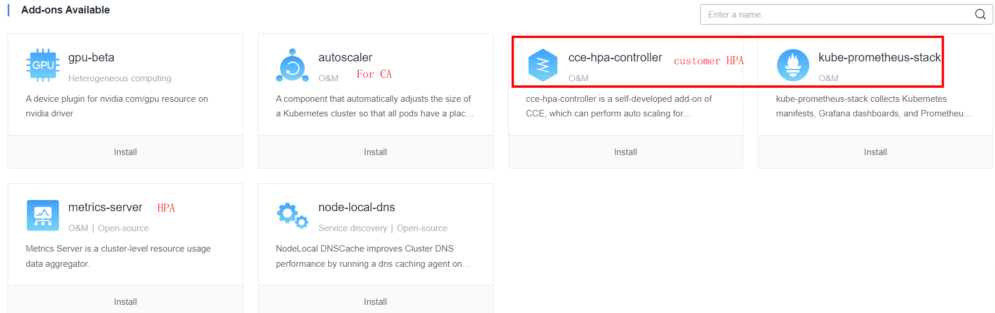Click the autoscaler add-on icon
The height and width of the screenshot is (313, 995).
(292, 66)
